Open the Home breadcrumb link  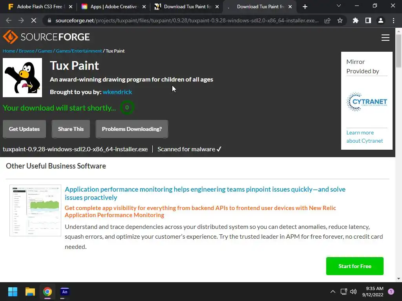[x=9, y=51]
